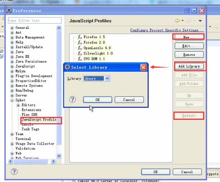Click the SVG DOM 1.1 profile icon

80,59
